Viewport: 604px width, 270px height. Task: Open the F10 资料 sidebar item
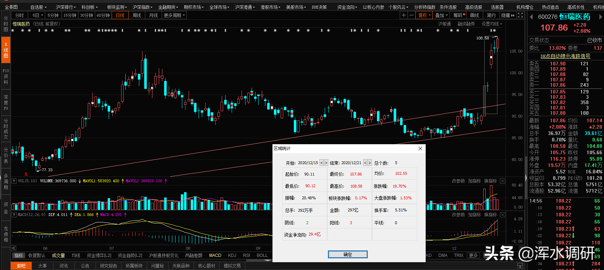[x=6, y=76]
